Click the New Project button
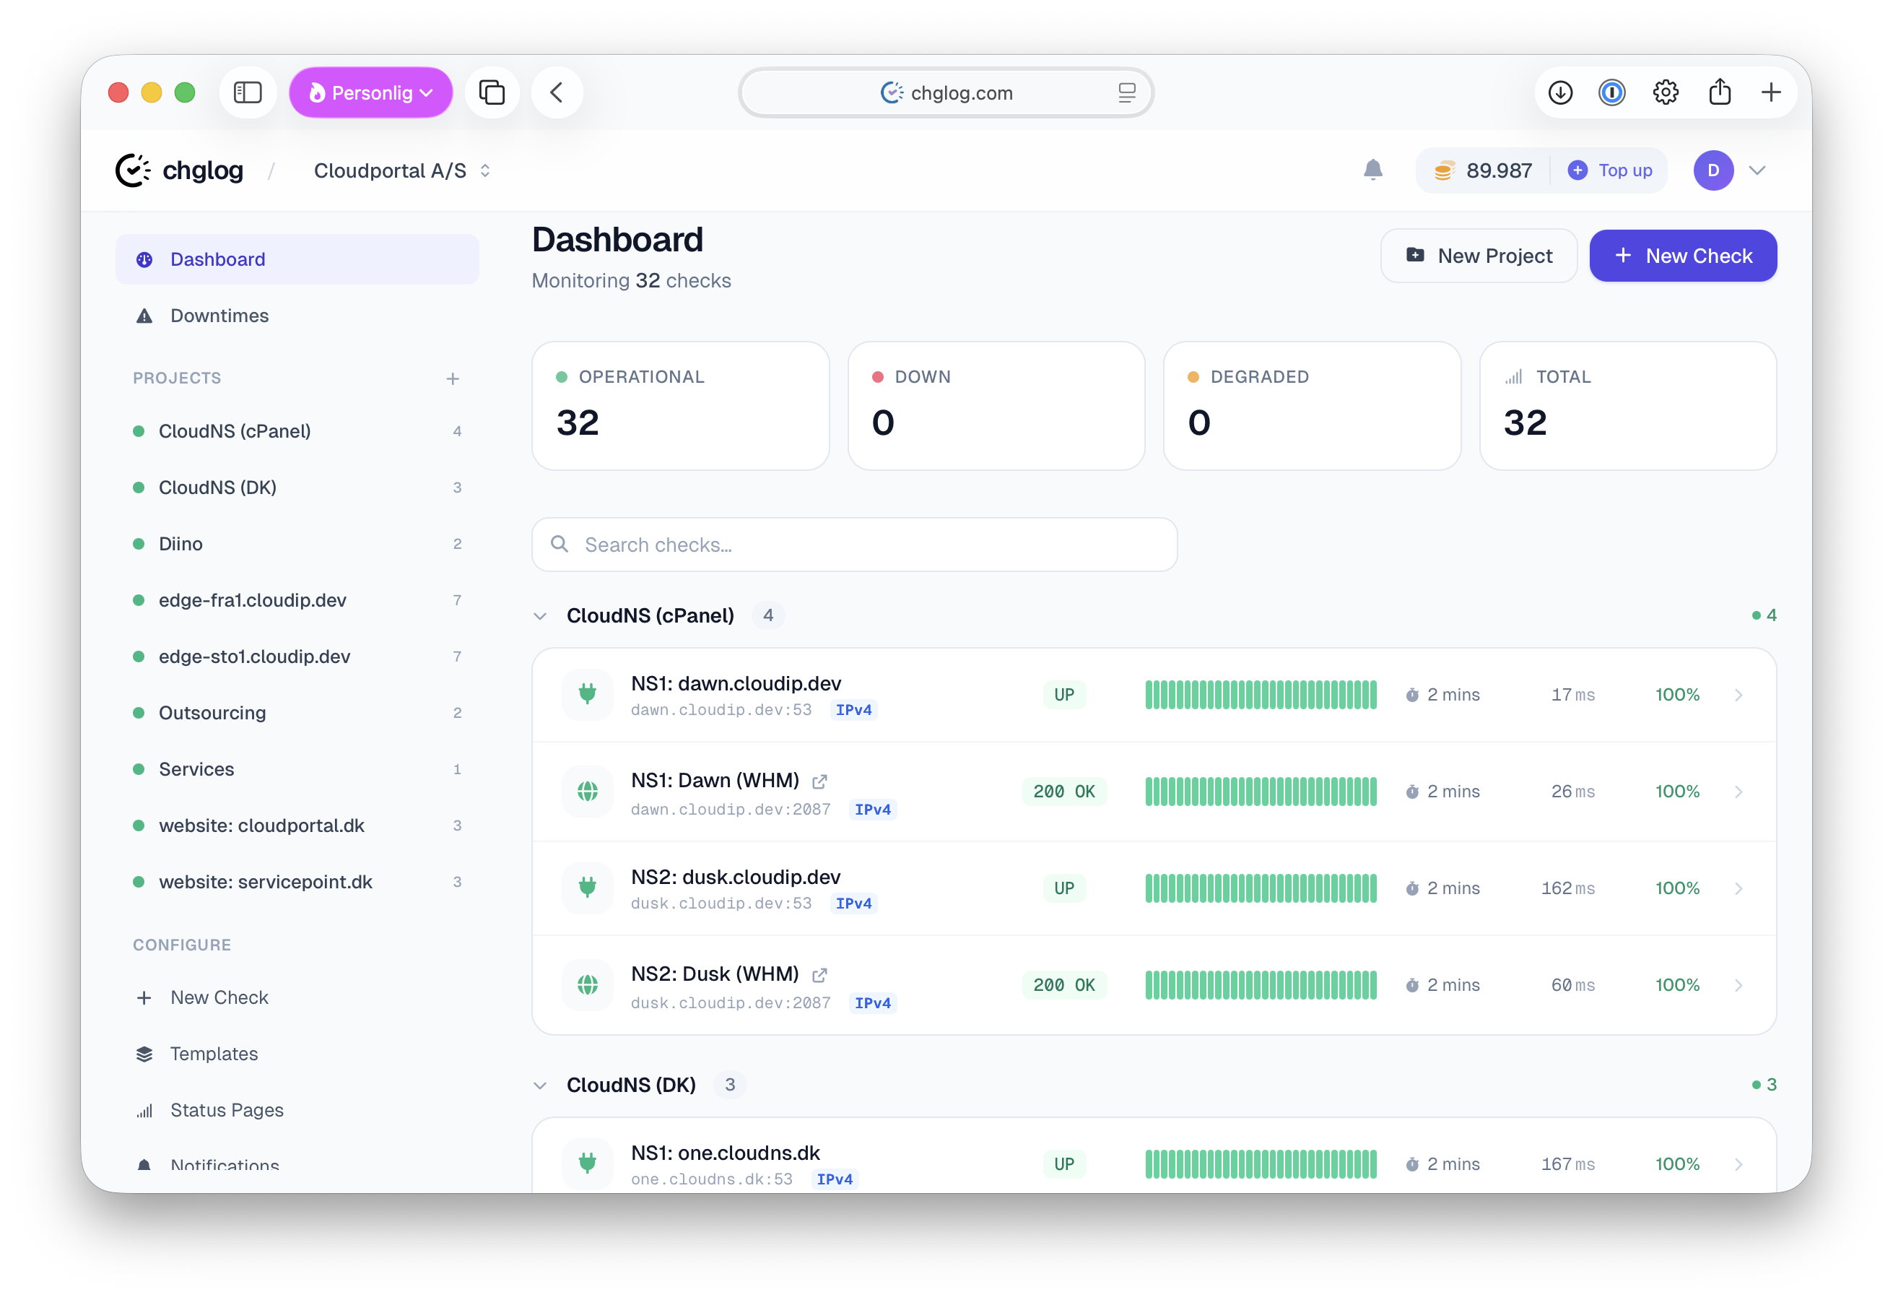Image resolution: width=1893 pixels, height=1300 pixels. point(1479,255)
